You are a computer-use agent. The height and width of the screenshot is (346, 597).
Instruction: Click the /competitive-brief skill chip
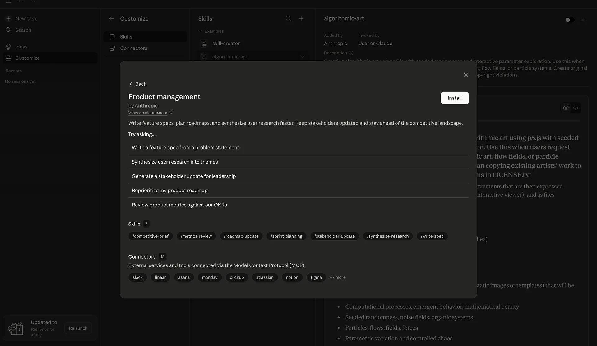coord(150,236)
